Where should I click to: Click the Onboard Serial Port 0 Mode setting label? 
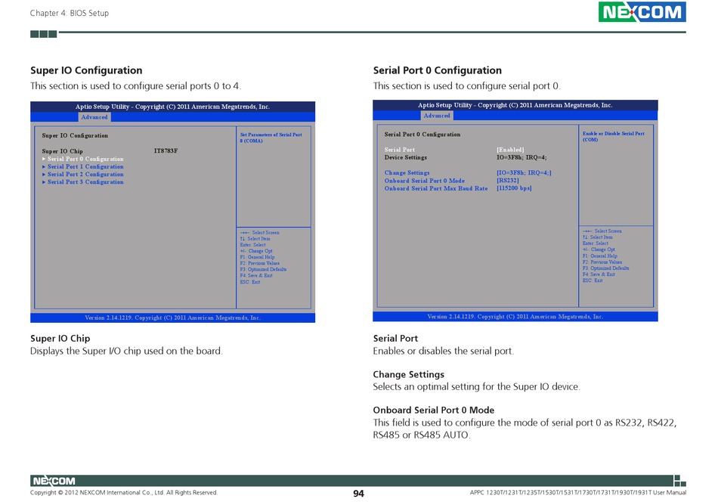[x=425, y=181]
